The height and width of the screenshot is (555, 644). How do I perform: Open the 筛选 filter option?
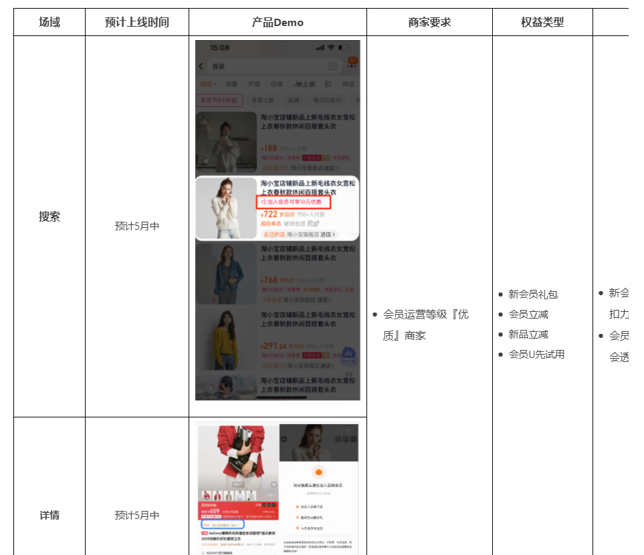point(348,84)
